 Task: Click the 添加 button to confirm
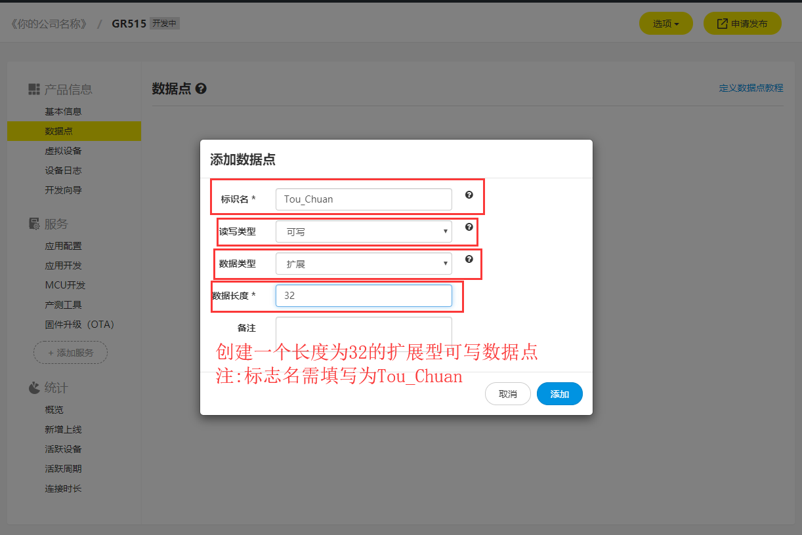[x=559, y=394]
